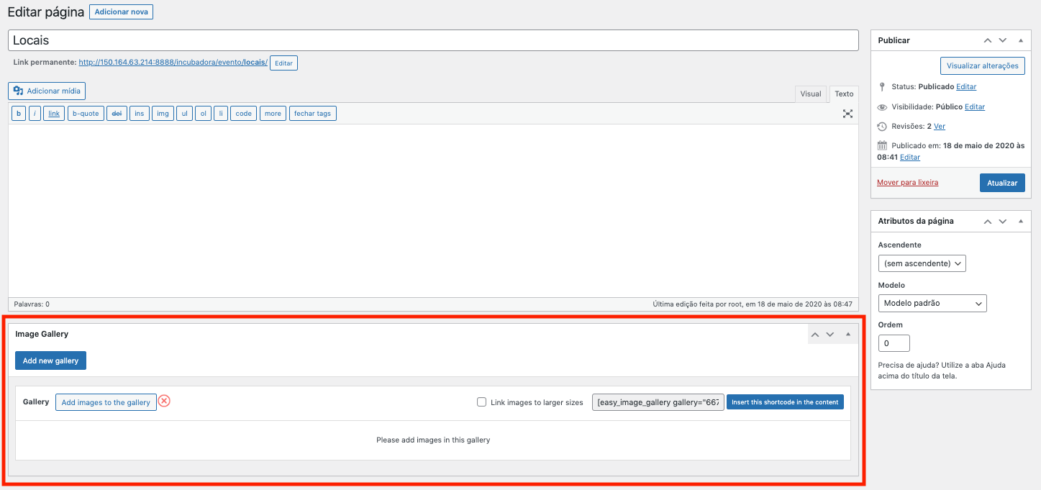Screen dimensions: 1041x490
Task: Click the Adicionar mídia button
Action: pos(47,91)
